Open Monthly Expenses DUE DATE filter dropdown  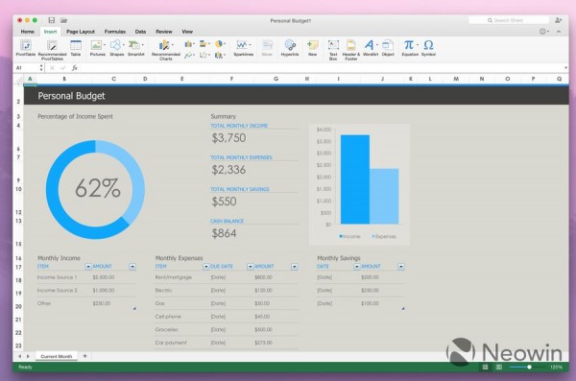tap(251, 267)
